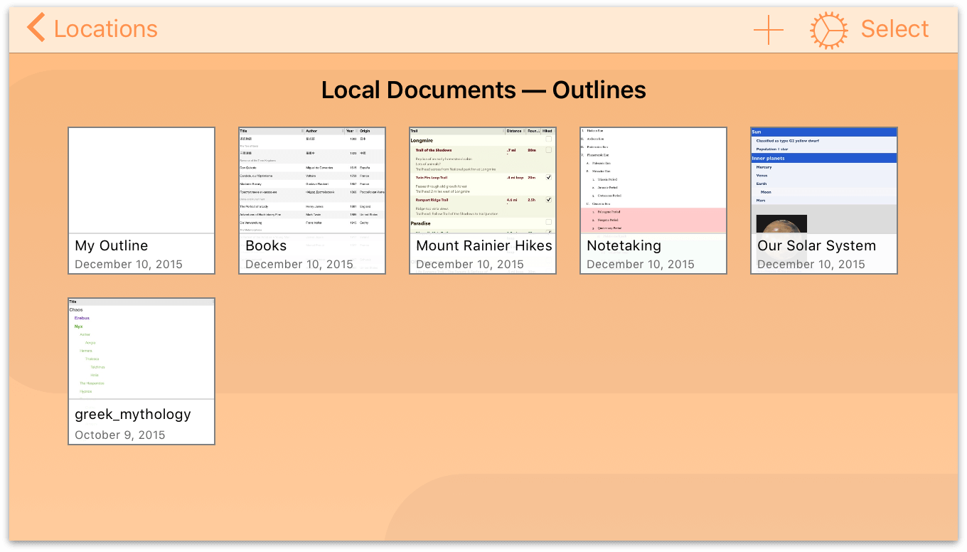Tap the Notetaking title label
Image resolution: width=967 pixels, height=552 pixels.
(x=624, y=246)
